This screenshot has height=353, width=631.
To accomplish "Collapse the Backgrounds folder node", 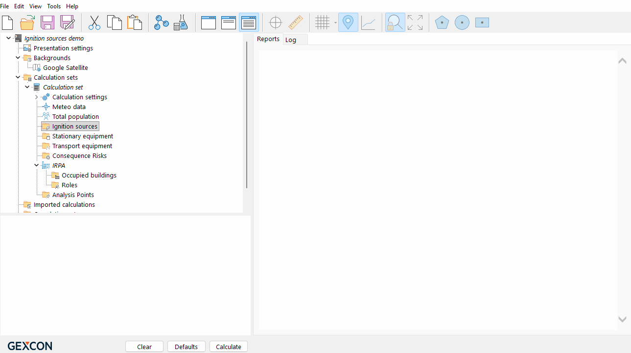I will pos(18,58).
